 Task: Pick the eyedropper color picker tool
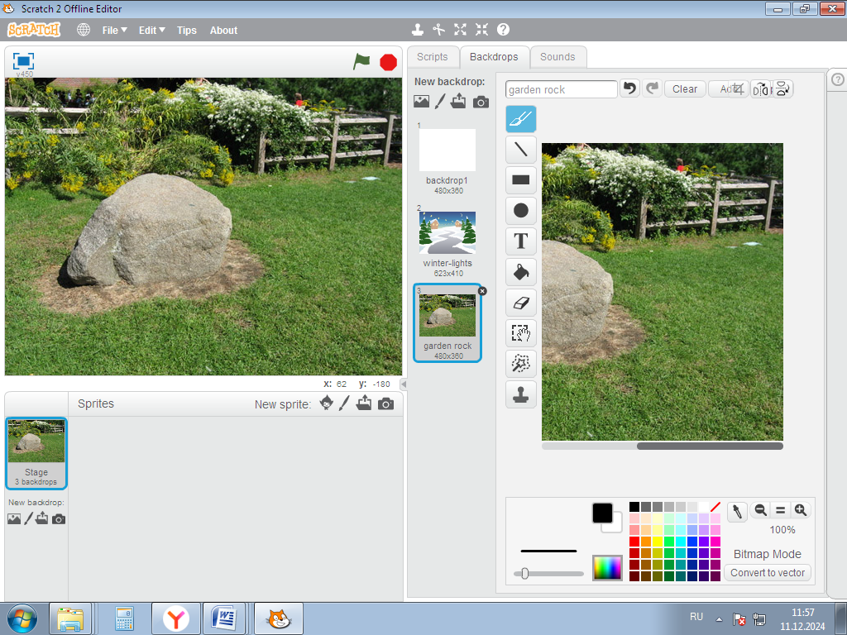click(x=737, y=511)
